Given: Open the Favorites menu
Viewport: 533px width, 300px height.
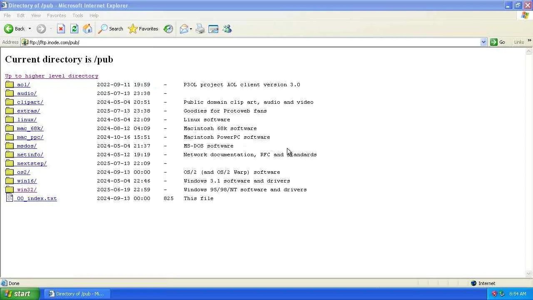Looking at the screenshot, I should tap(56, 15).
